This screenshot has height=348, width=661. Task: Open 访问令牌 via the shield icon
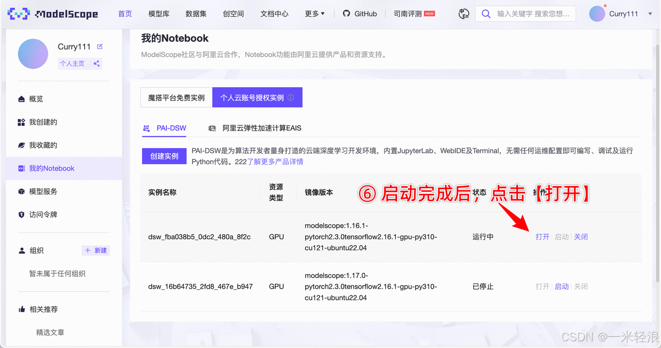[x=21, y=214]
